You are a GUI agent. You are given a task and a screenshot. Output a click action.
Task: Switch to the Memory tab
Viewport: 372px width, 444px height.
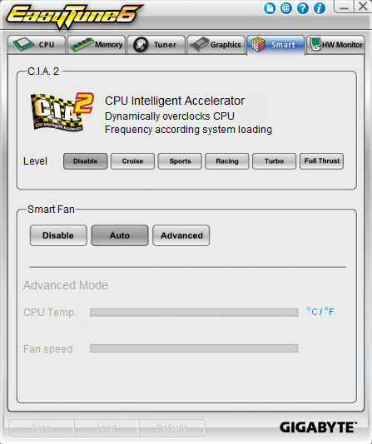tap(97, 45)
